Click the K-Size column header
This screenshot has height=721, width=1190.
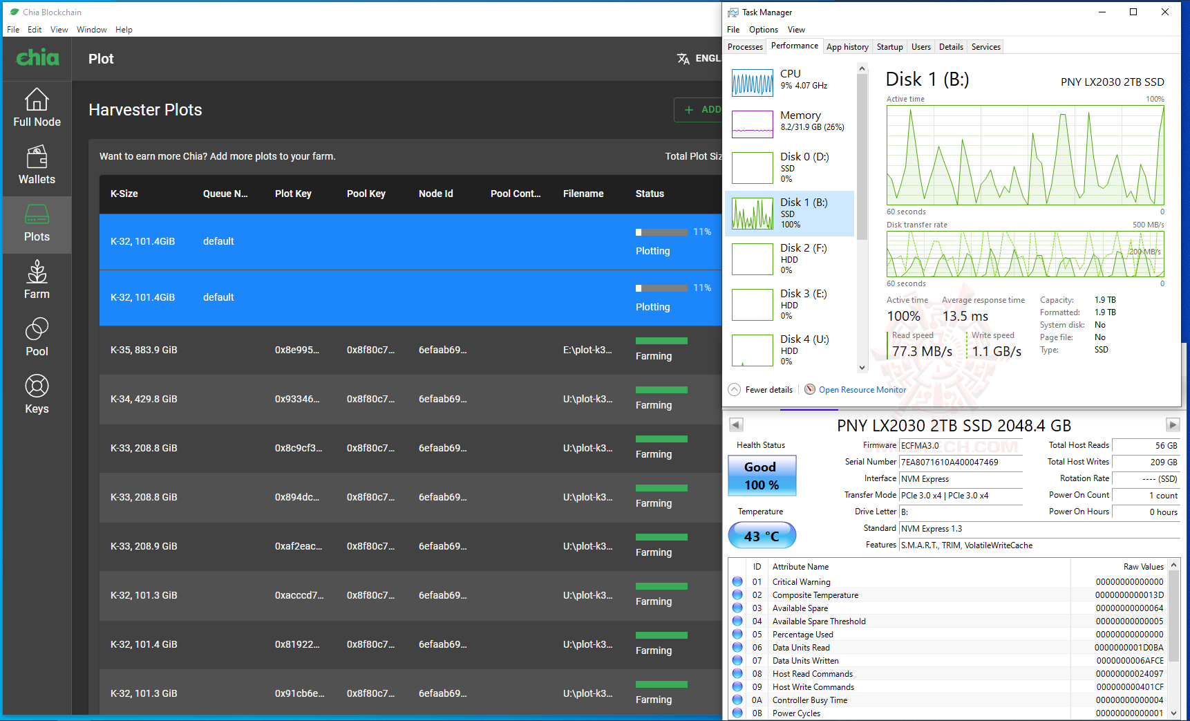click(x=124, y=194)
